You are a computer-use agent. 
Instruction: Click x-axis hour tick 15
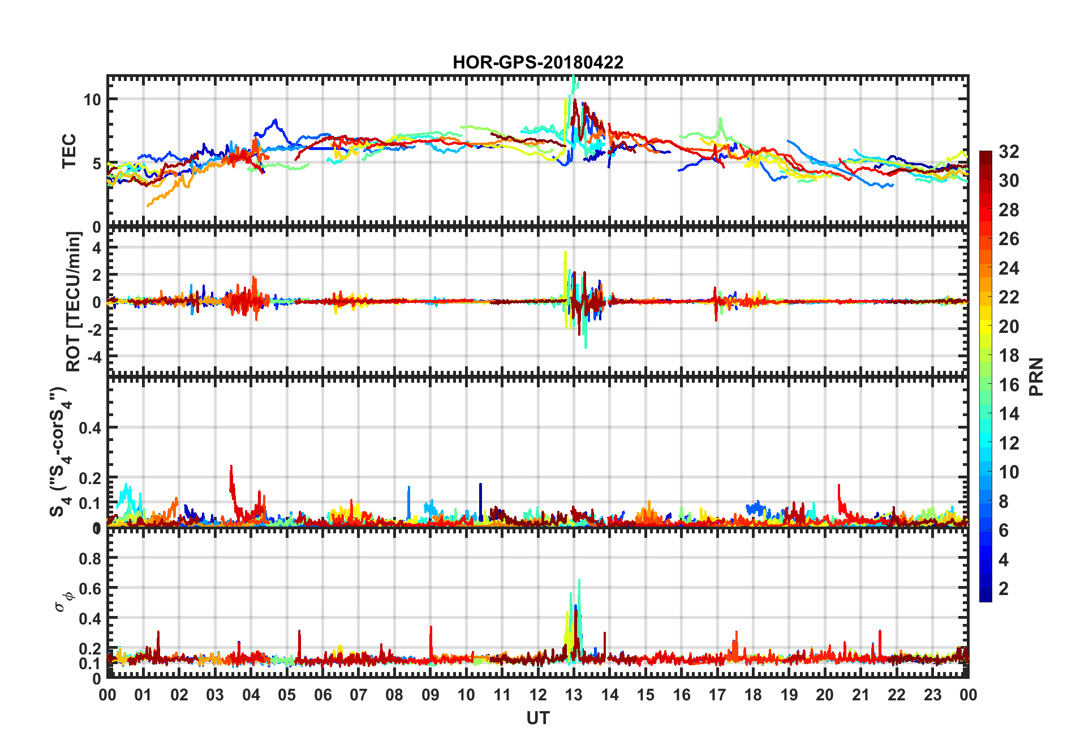[645, 695]
